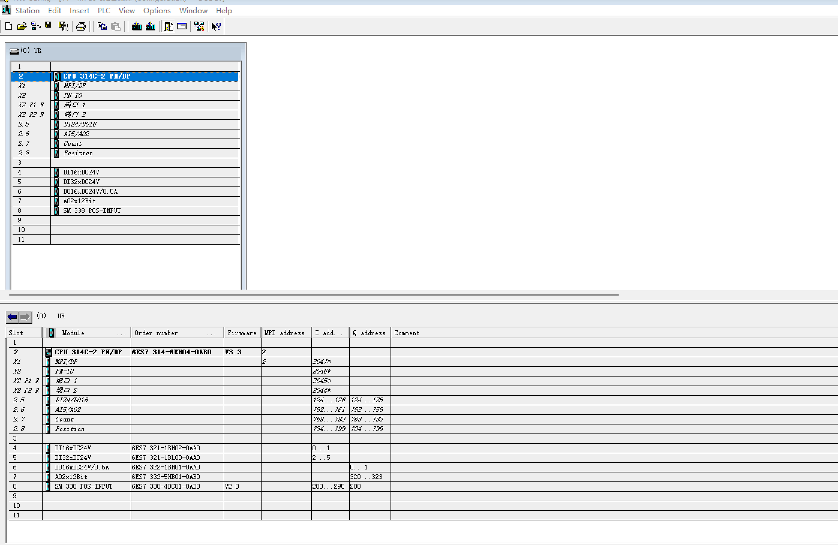Print the configuration using printer icon
The width and height of the screenshot is (838, 545).
[x=81, y=26]
